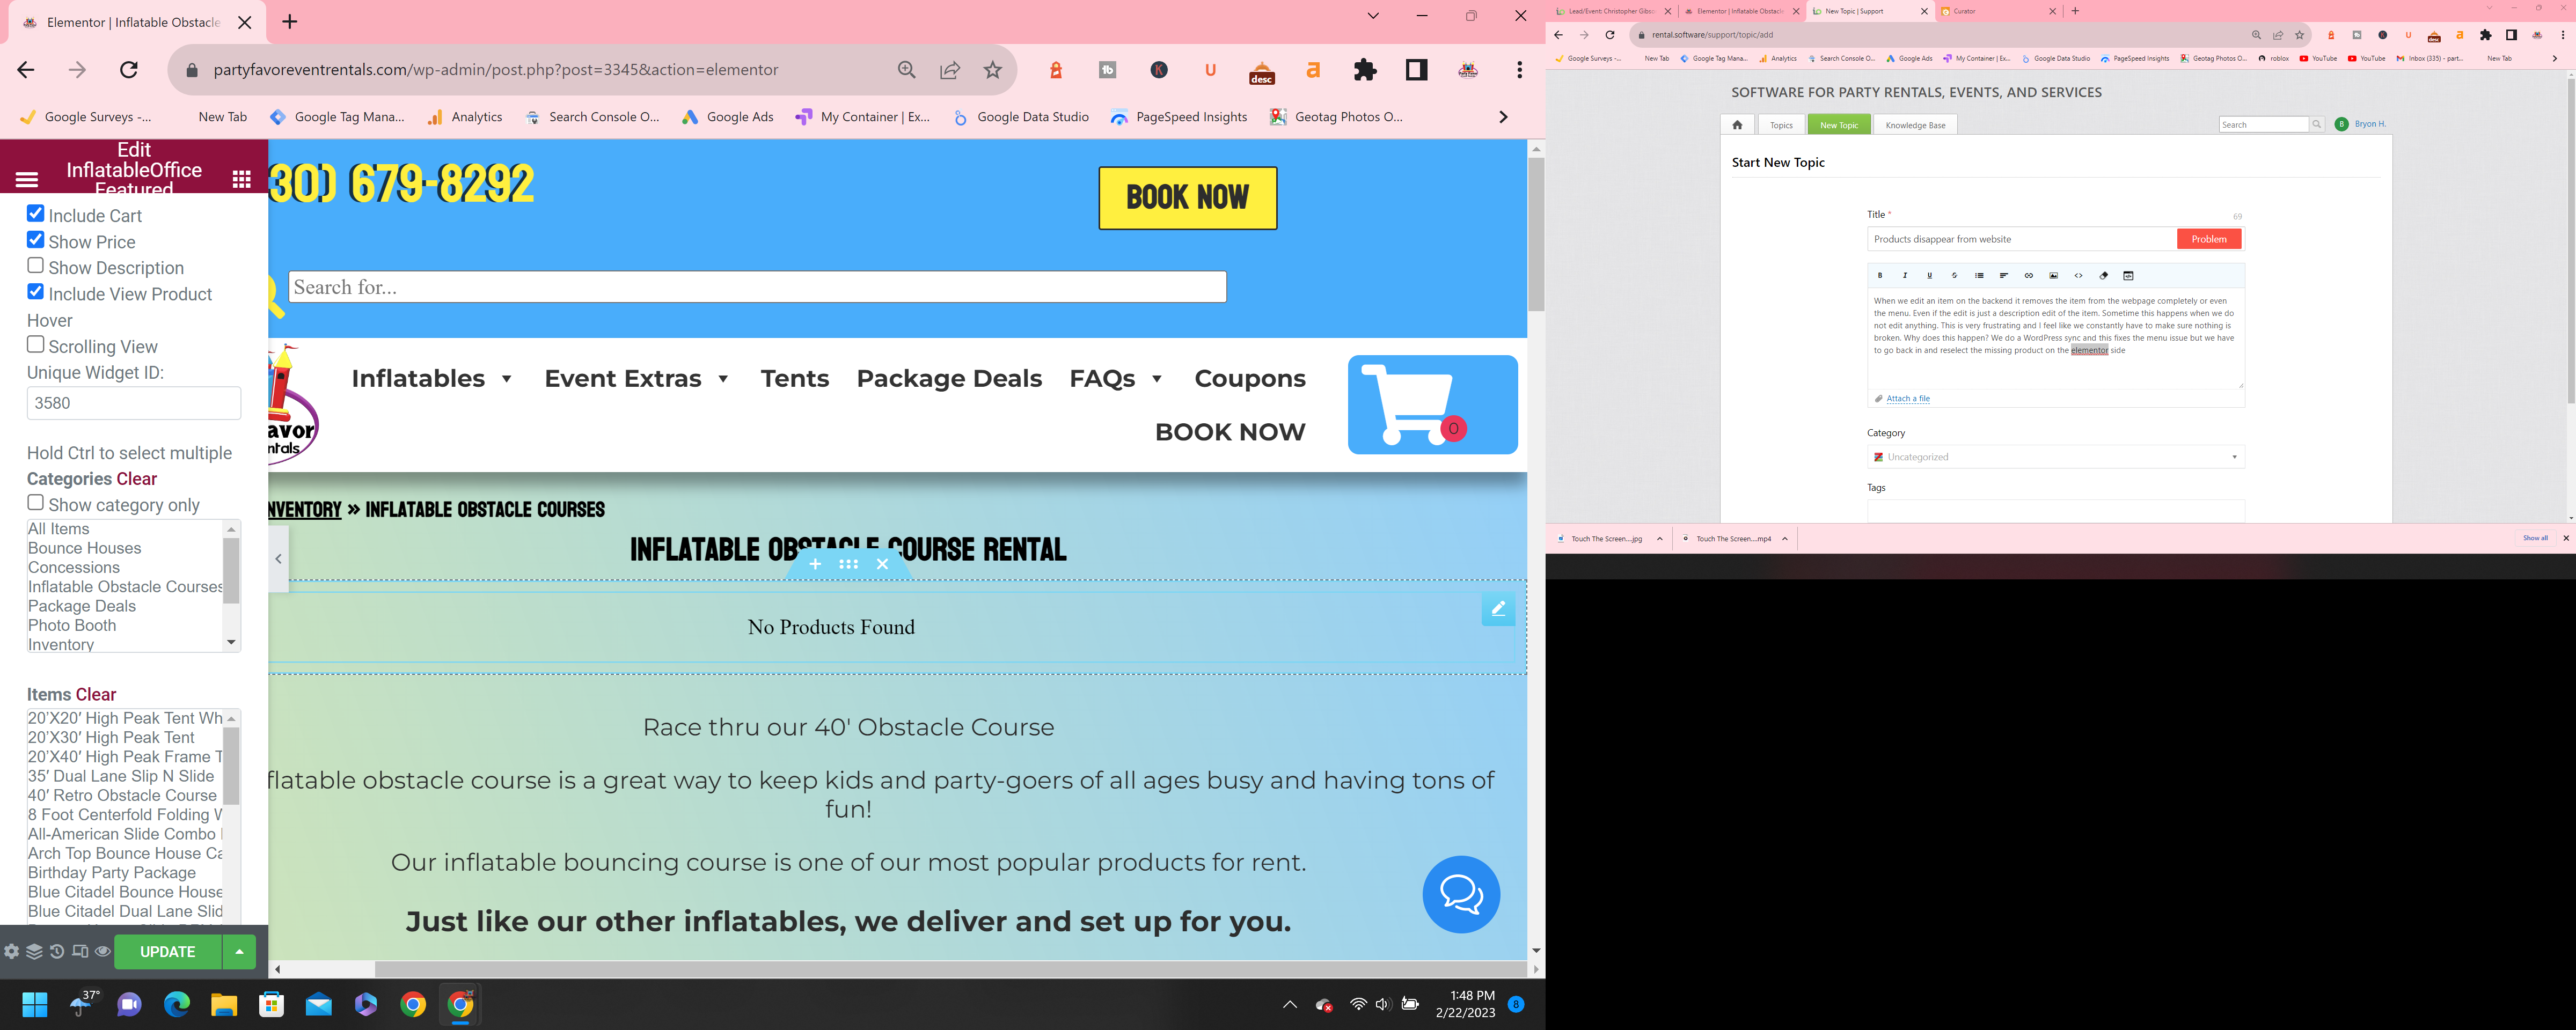Open the Elementor Navigator layers icon
Image resolution: width=2576 pixels, height=1030 pixels.
click(34, 952)
